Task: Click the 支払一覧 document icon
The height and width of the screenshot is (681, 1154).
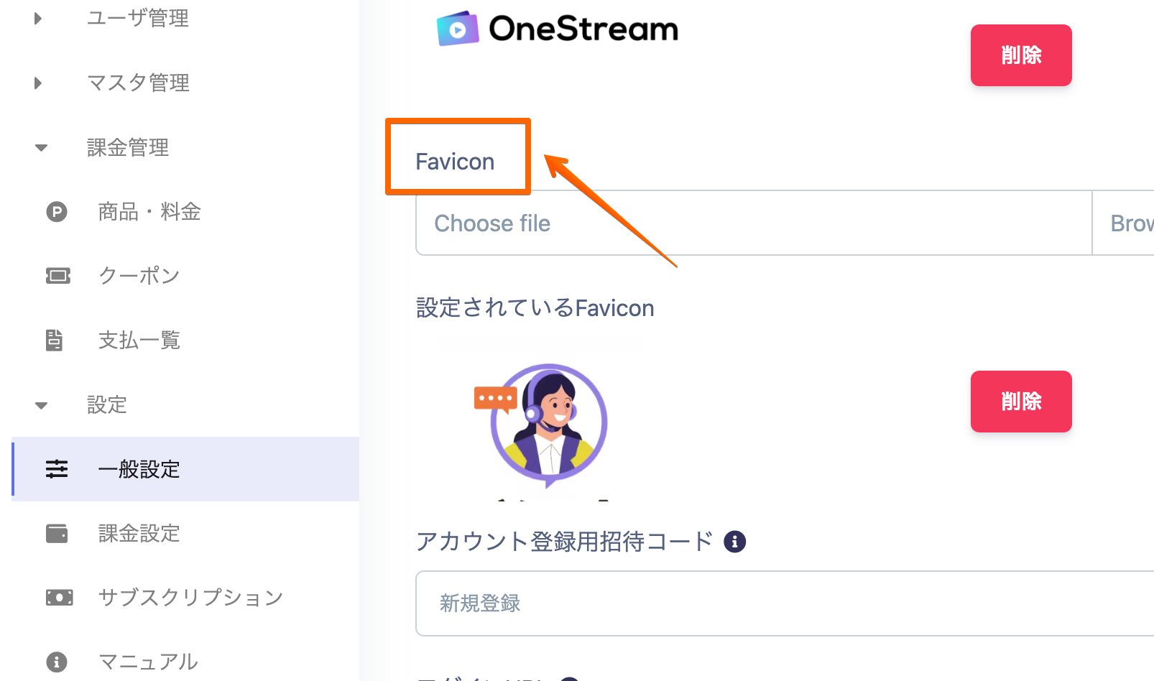Action: pyautogui.click(x=55, y=340)
